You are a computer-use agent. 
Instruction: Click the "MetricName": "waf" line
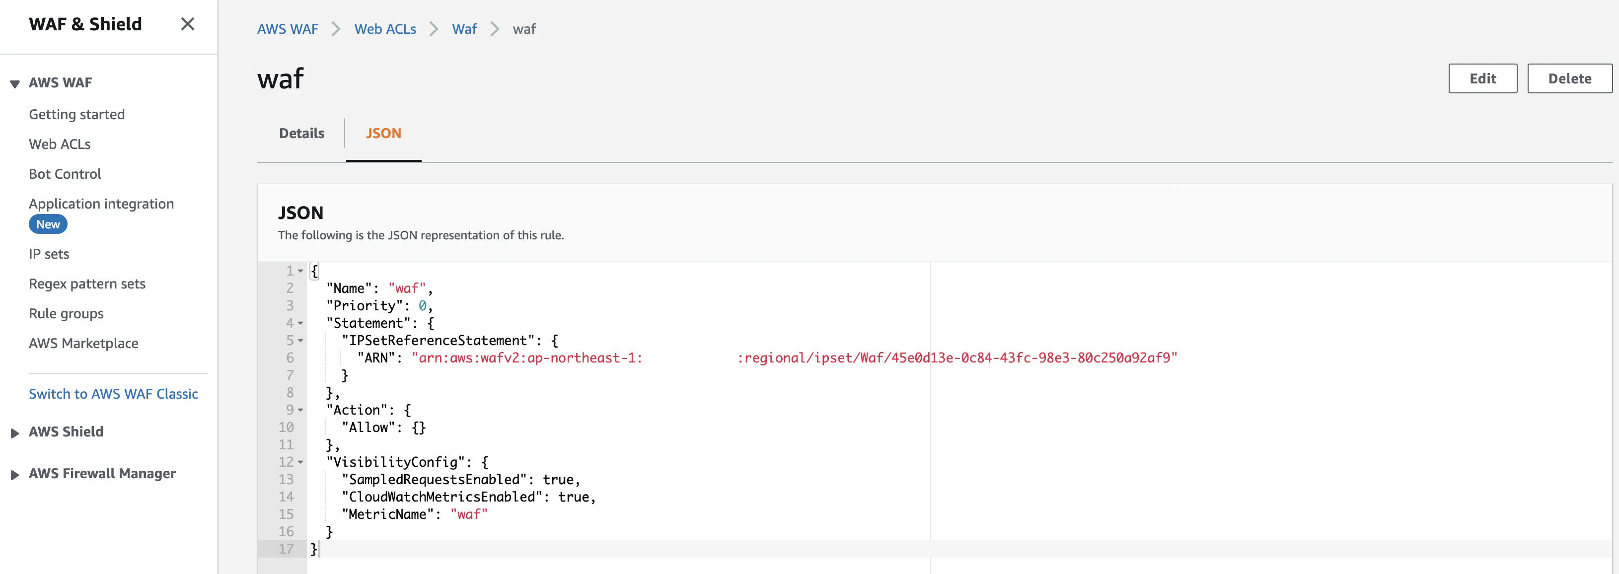[414, 514]
